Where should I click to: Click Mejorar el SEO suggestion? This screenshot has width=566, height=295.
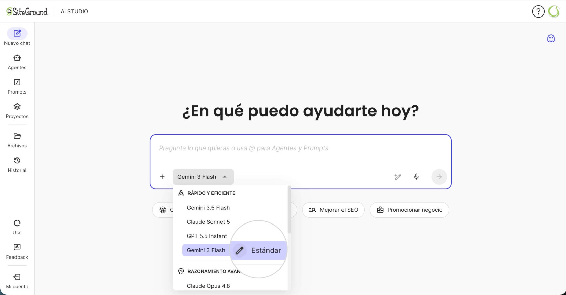[333, 210]
